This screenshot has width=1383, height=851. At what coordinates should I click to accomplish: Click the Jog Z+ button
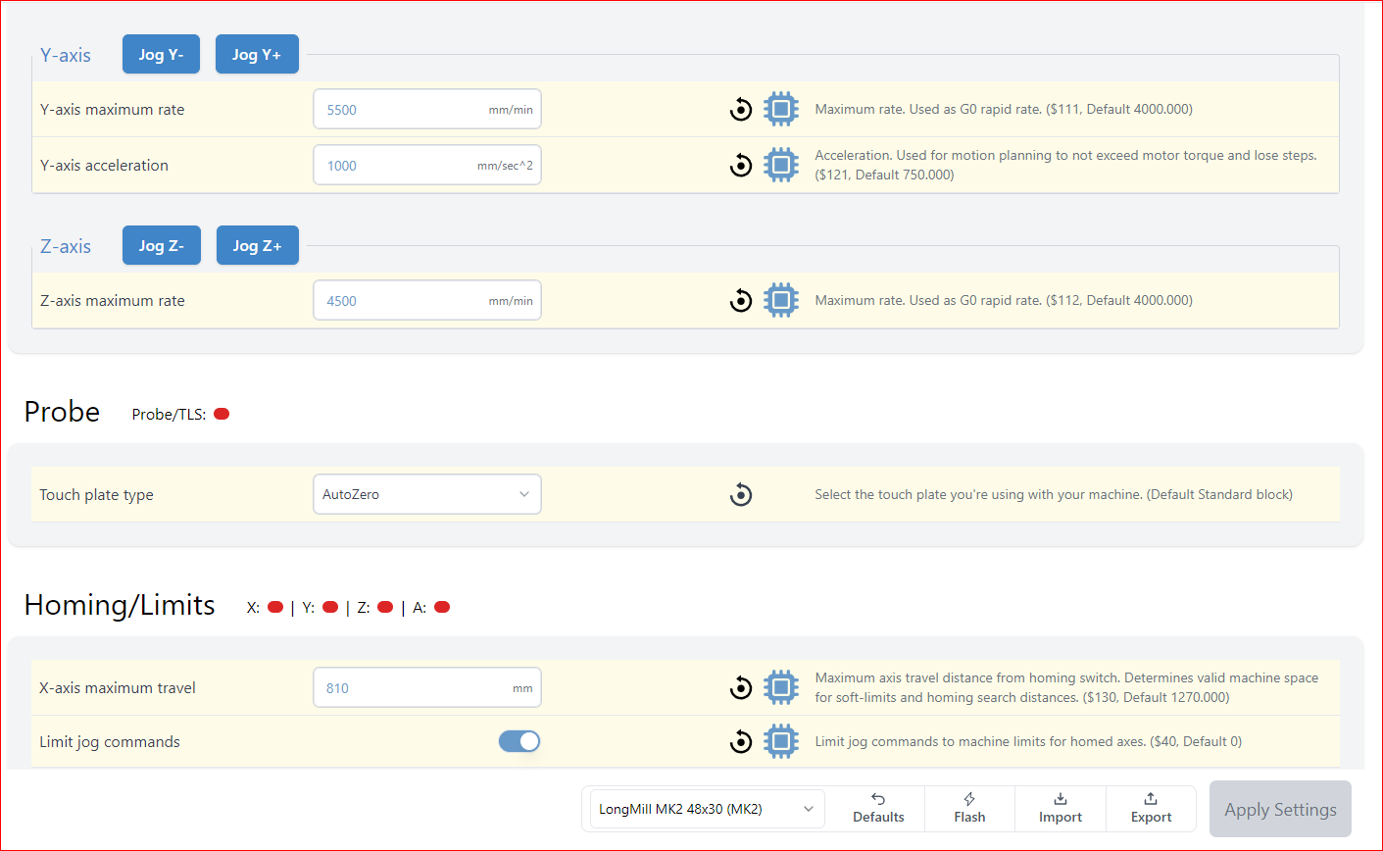pyautogui.click(x=257, y=245)
